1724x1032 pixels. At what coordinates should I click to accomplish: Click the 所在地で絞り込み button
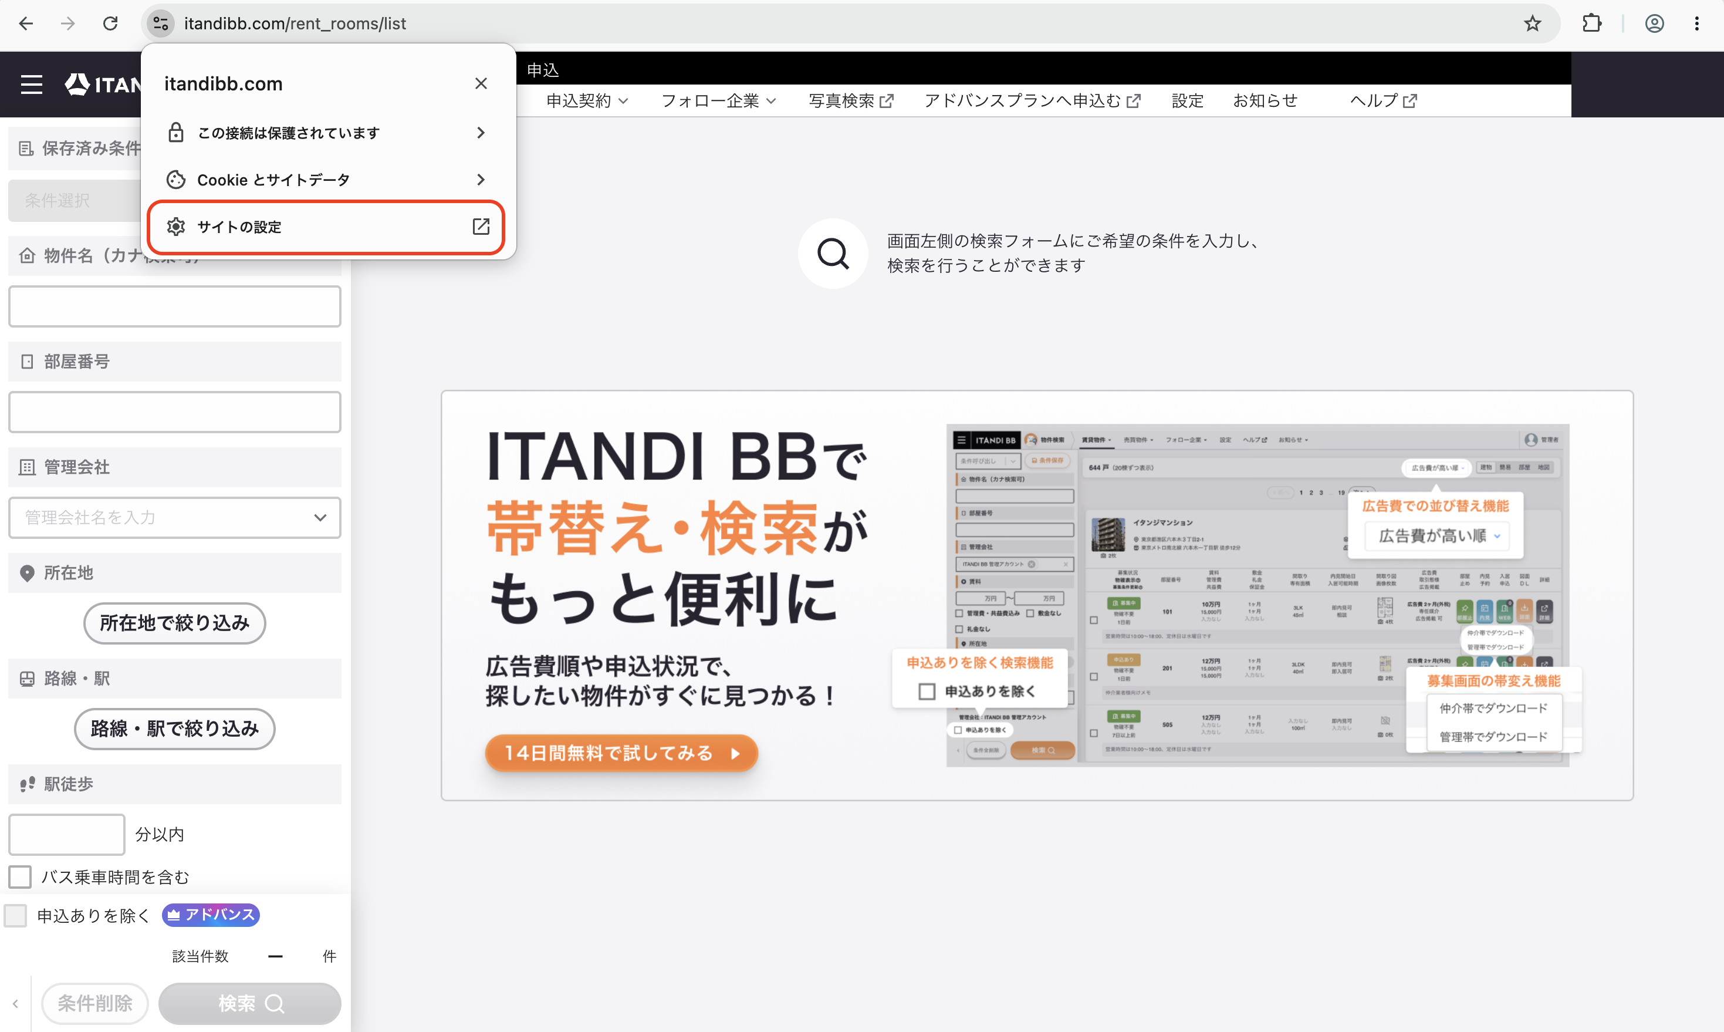click(x=174, y=623)
